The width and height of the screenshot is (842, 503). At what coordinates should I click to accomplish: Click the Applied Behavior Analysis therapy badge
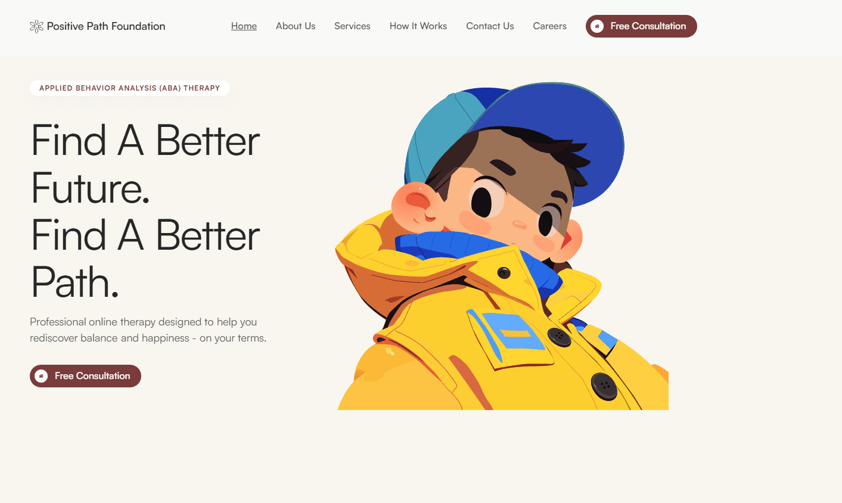click(130, 88)
